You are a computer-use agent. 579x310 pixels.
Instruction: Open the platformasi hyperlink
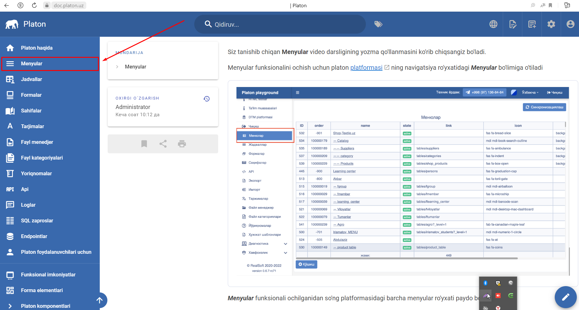coord(366,68)
